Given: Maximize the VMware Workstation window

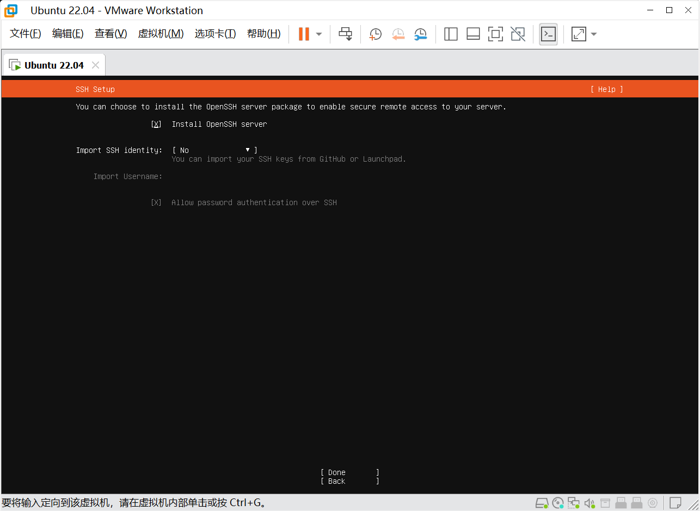Looking at the screenshot, I should pyautogui.click(x=669, y=10).
